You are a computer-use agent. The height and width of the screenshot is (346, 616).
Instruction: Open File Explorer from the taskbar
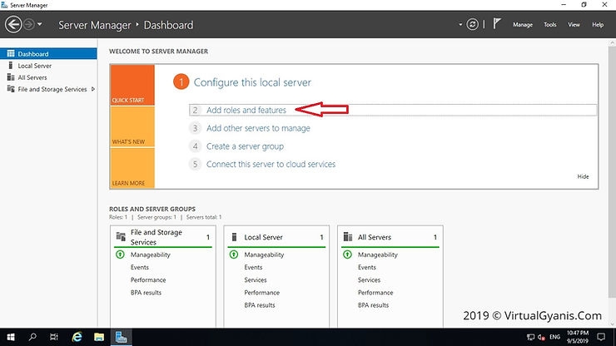(x=99, y=337)
